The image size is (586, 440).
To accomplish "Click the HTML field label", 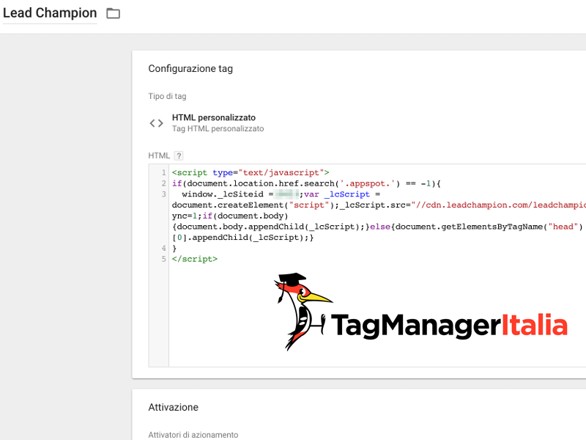I will tap(159, 155).
